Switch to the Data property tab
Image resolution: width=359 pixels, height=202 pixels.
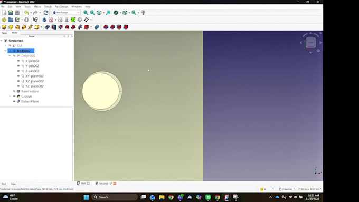pyautogui.click(x=13, y=184)
